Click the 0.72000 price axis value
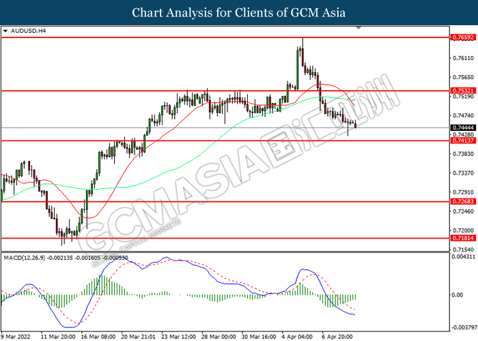 click(x=463, y=231)
